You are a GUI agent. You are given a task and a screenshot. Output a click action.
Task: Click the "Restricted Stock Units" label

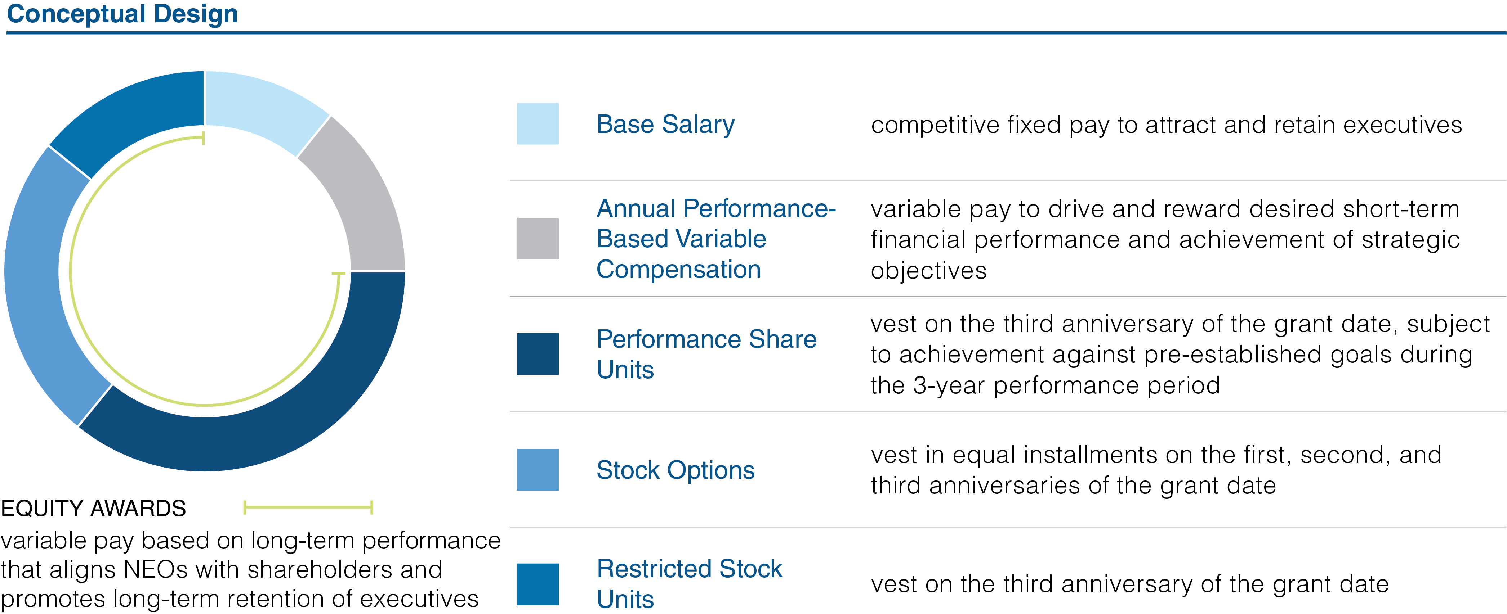688,584
